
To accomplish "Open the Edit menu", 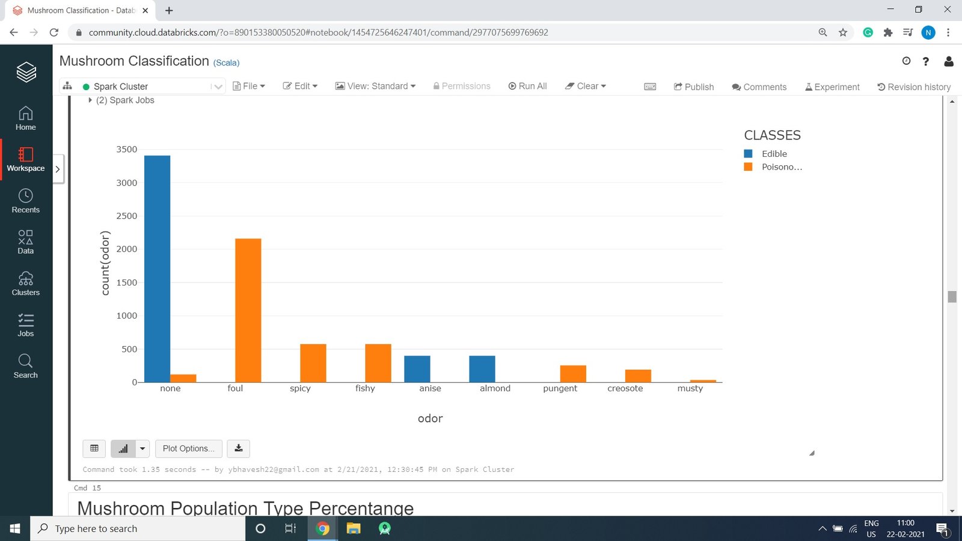I will [300, 87].
